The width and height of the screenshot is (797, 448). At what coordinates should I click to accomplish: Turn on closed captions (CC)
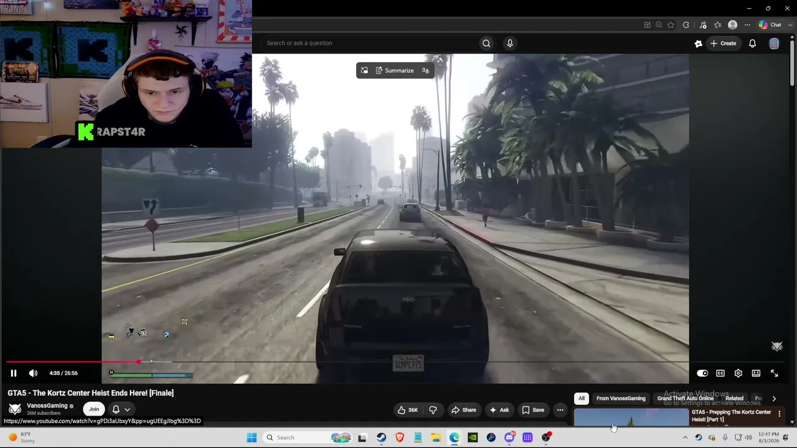(x=720, y=373)
